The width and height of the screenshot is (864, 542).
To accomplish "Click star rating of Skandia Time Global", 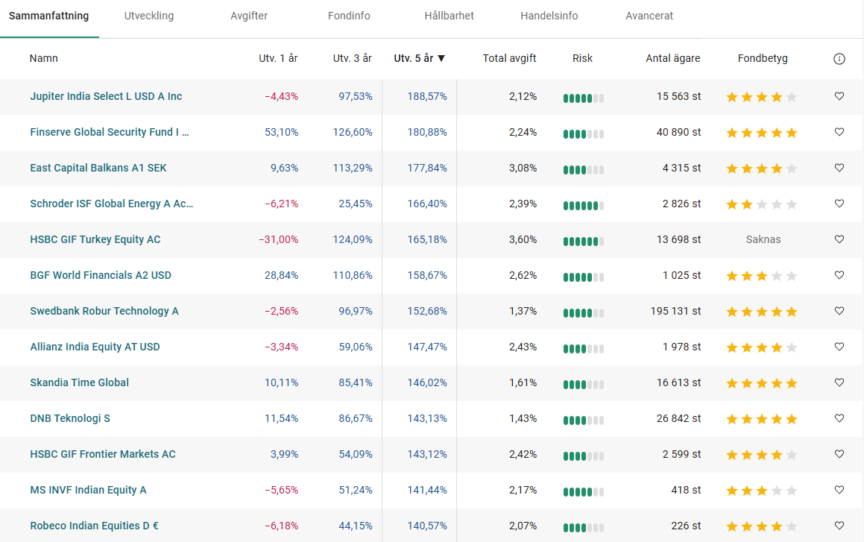I will pos(762,383).
